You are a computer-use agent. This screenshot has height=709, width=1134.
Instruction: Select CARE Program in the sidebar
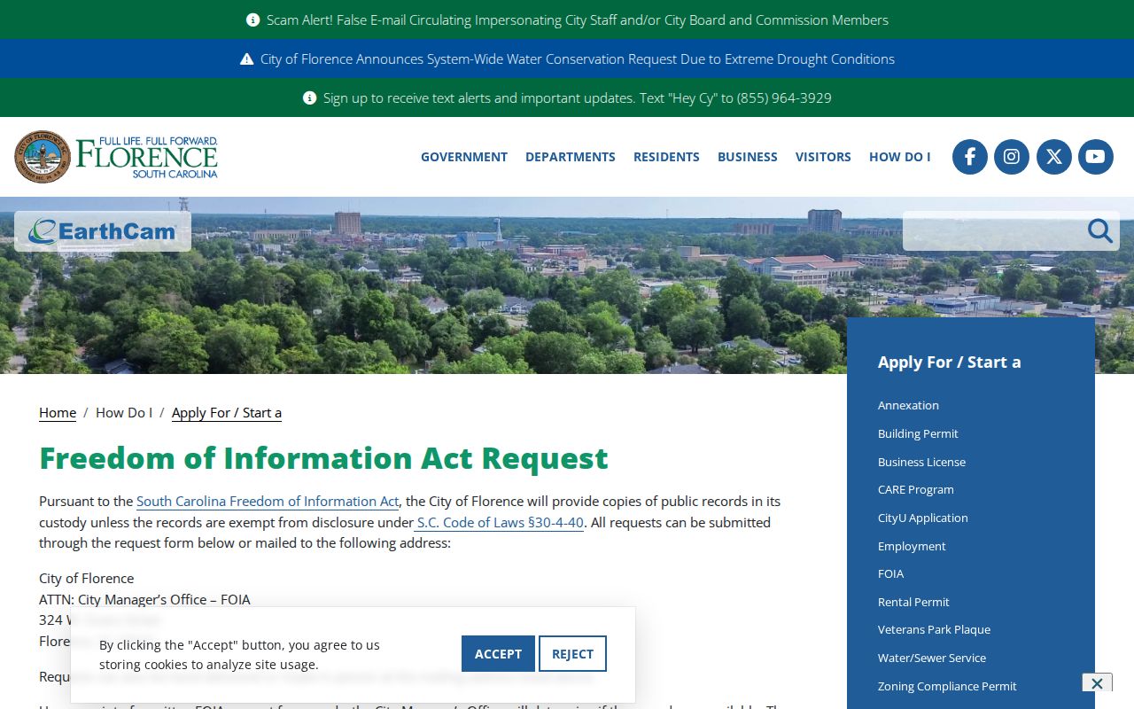(x=916, y=489)
